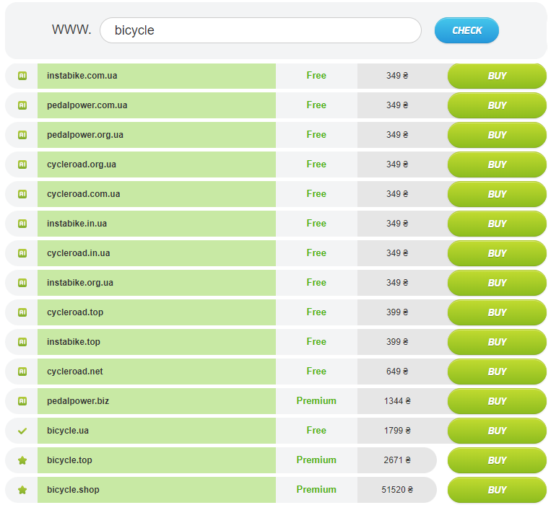Viewport: 556px width, 505px height.
Task: Click checkmark icon beside bicycle.ua
Action: [22, 431]
